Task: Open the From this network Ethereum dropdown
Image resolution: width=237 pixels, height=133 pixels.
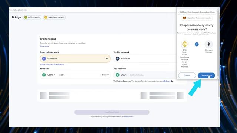Action: (75, 58)
